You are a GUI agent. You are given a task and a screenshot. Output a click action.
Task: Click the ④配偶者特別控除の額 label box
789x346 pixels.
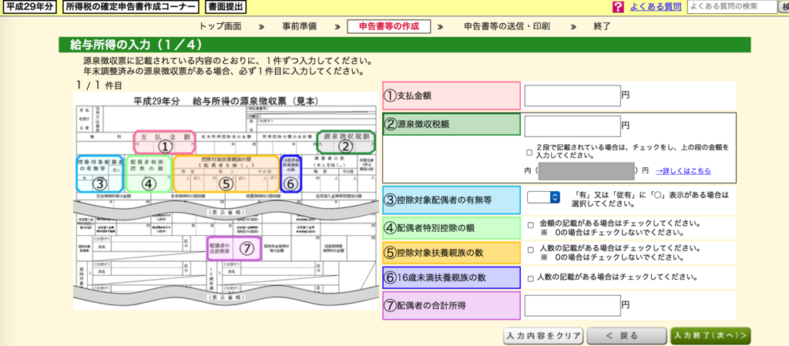[x=452, y=228]
